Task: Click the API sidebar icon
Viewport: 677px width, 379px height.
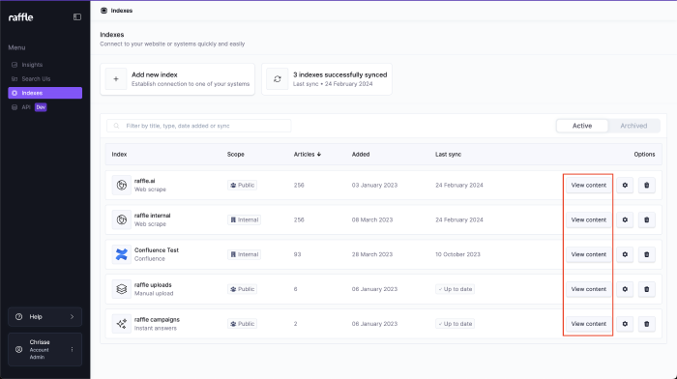Action: tap(15, 107)
